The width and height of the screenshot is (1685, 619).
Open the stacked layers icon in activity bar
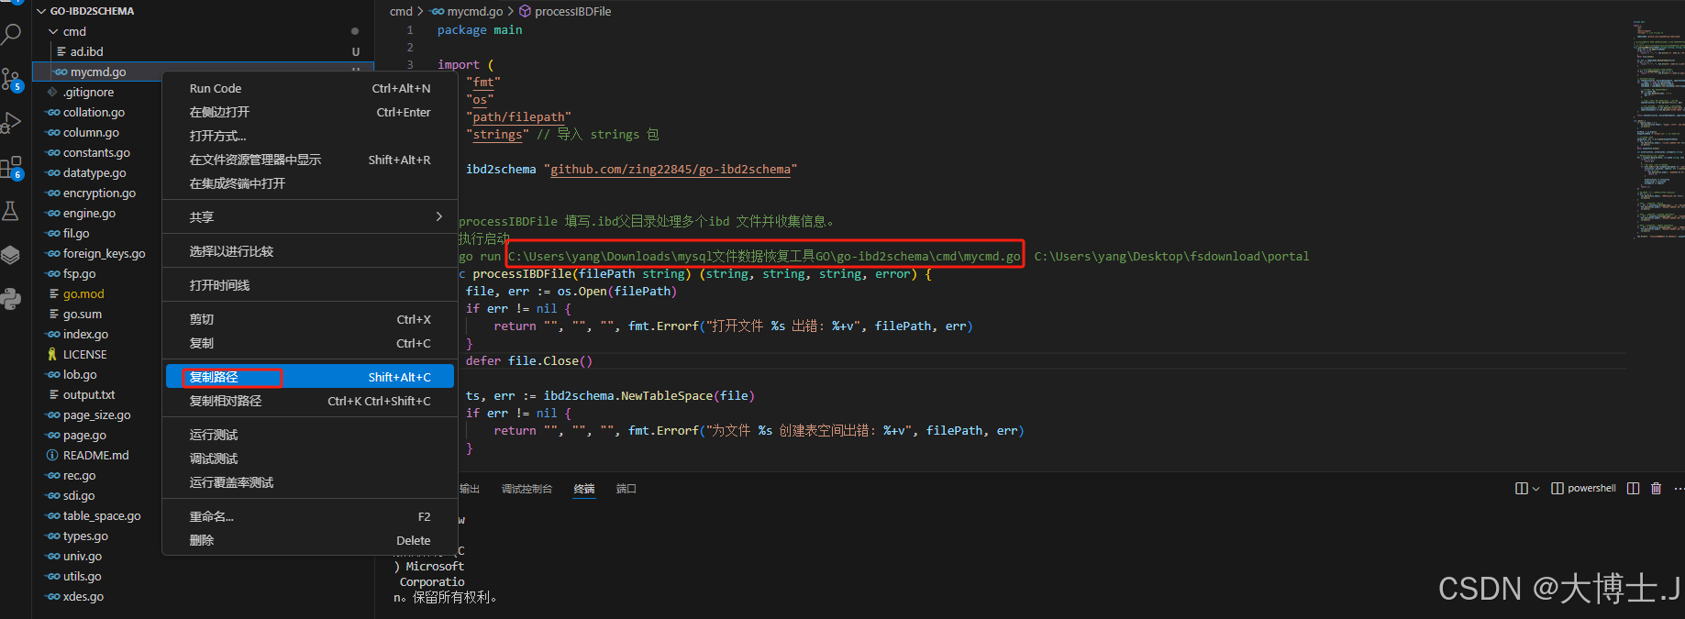click(11, 255)
